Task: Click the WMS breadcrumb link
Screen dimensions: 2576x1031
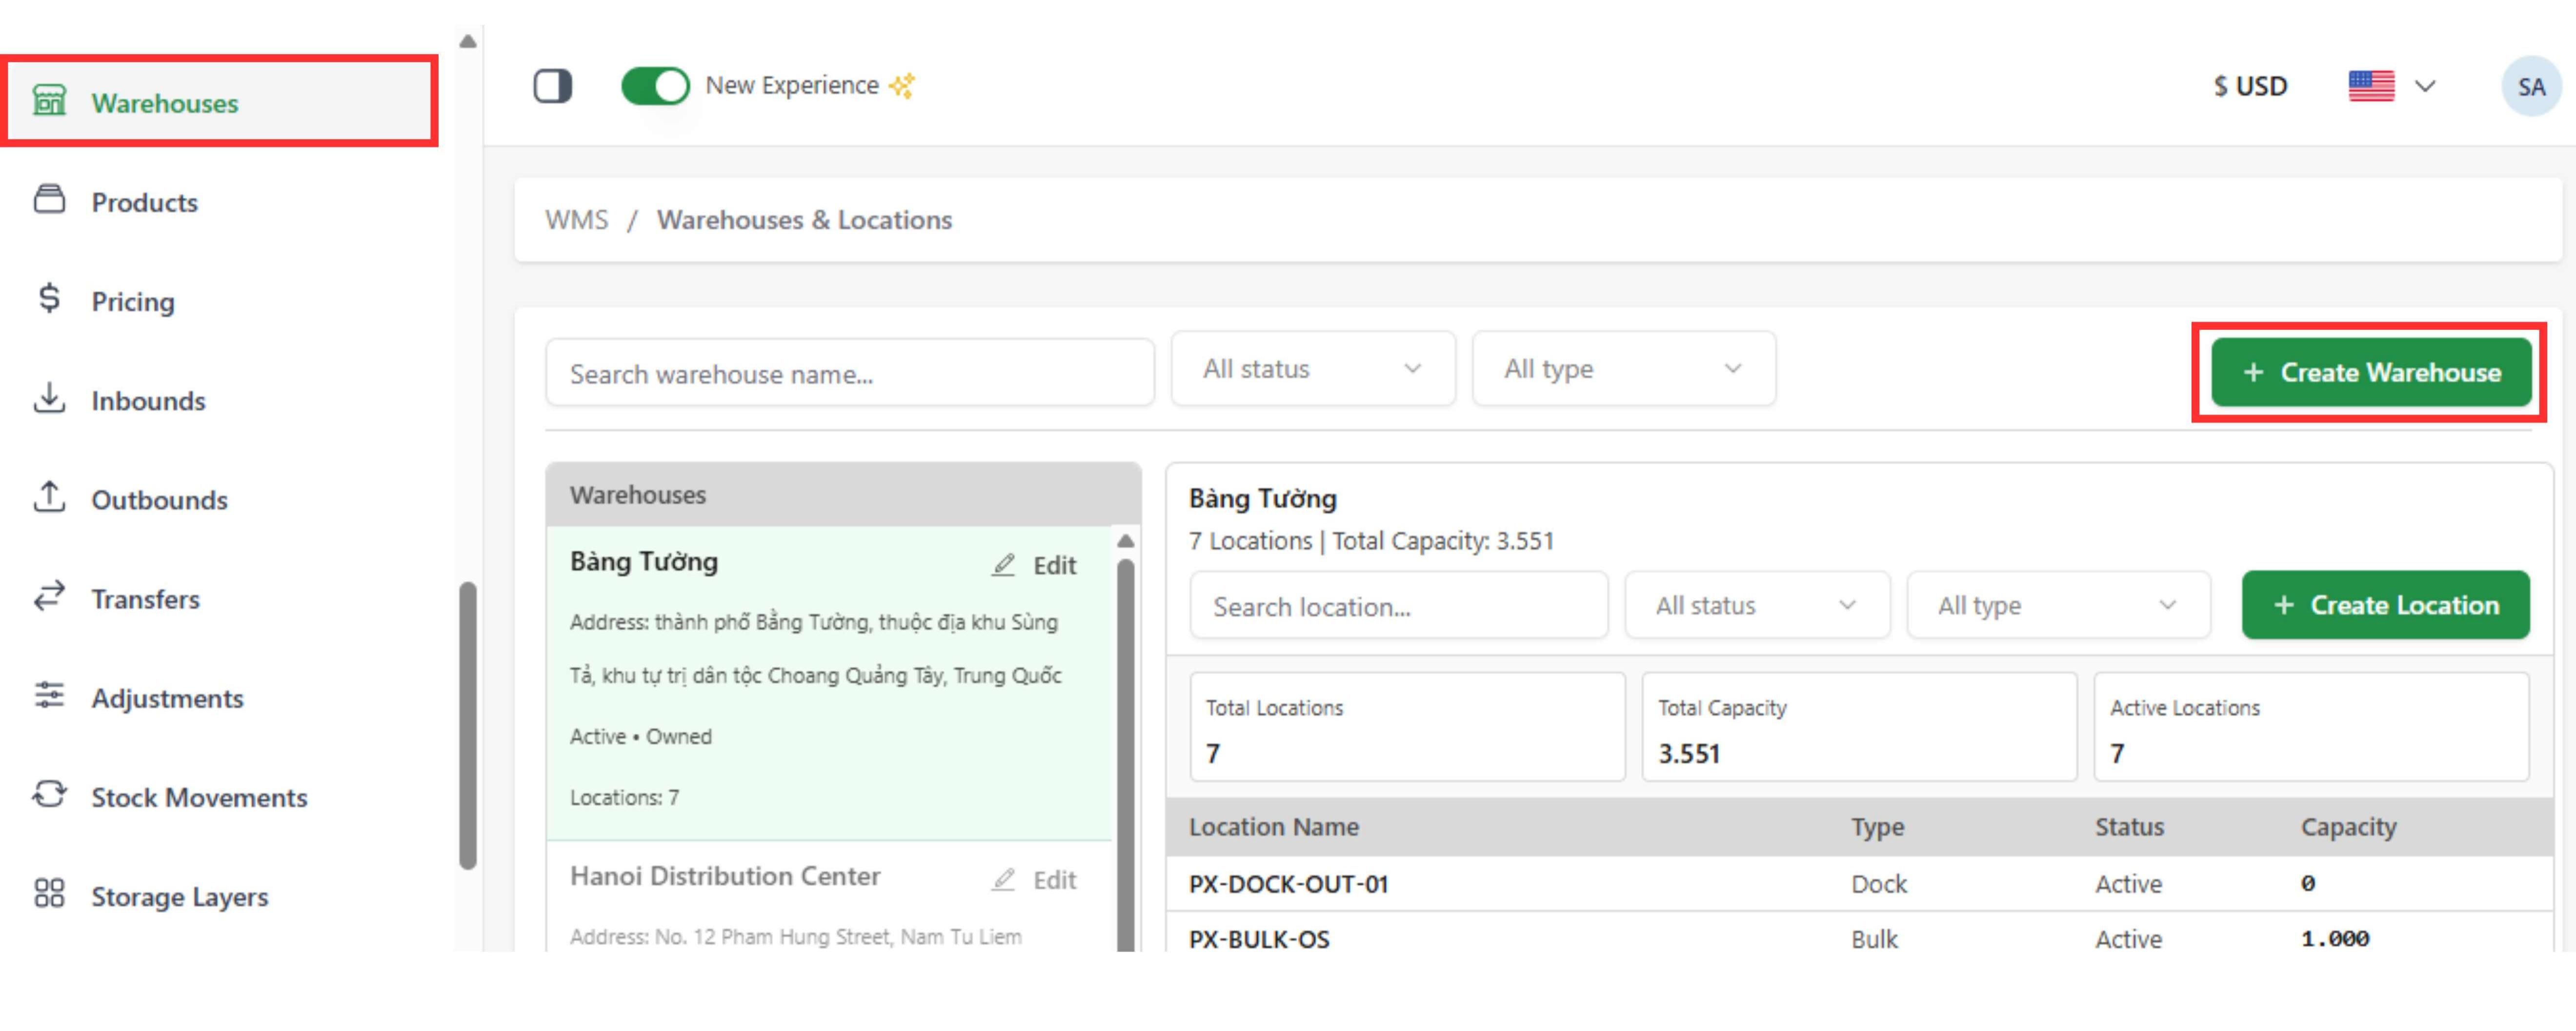Action: coord(576,219)
